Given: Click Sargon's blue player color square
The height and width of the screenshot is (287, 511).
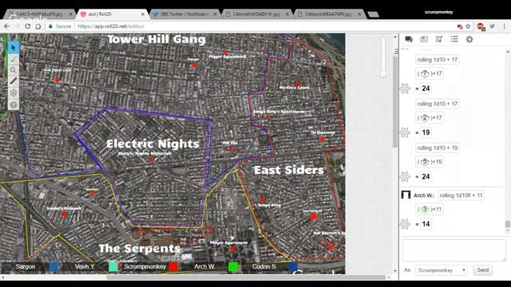Looking at the screenshot, I should [x=53, y=267].
